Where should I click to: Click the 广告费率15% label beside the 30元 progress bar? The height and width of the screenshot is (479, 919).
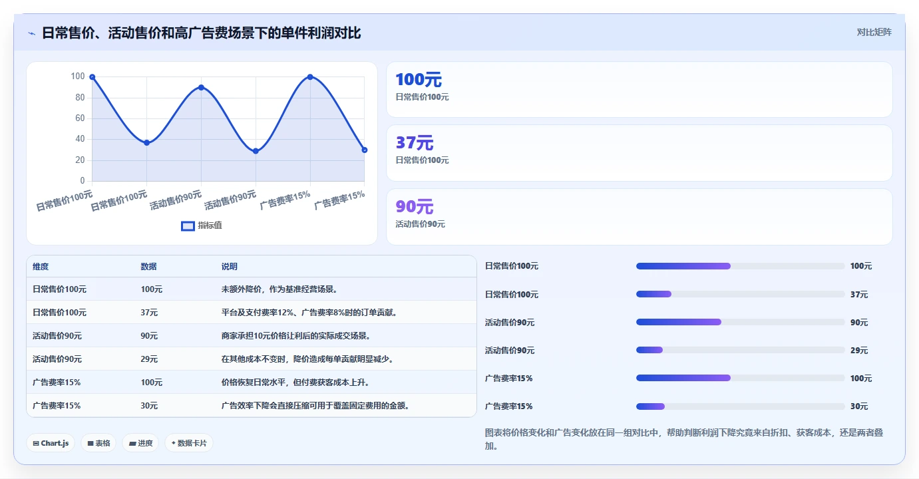coord(509,406)
